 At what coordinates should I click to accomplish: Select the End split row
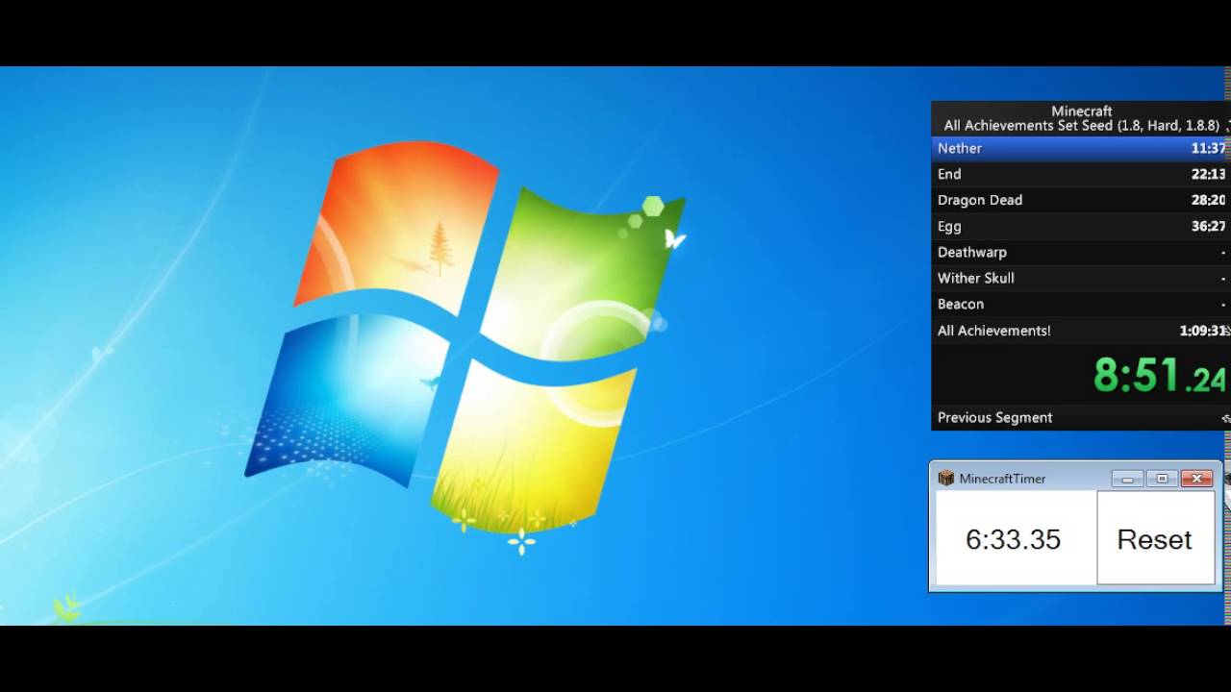tap(1081, 174)
